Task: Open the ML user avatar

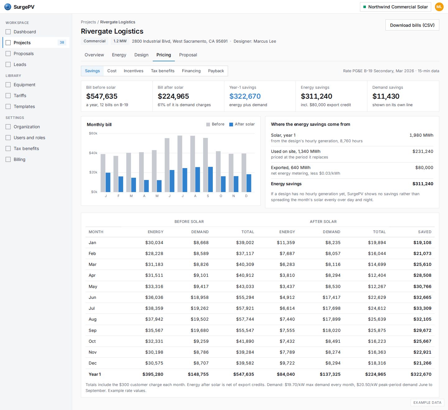Action: pos(439,7)
